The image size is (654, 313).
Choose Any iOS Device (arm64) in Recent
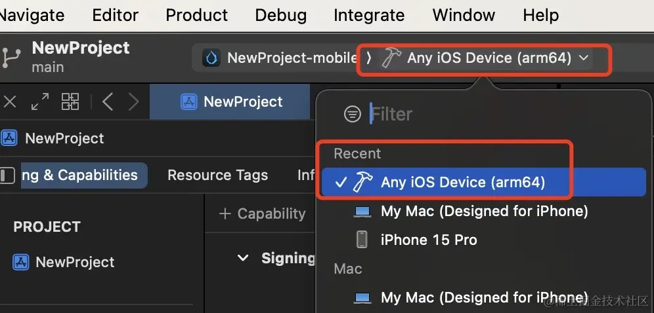click(484, 182)
